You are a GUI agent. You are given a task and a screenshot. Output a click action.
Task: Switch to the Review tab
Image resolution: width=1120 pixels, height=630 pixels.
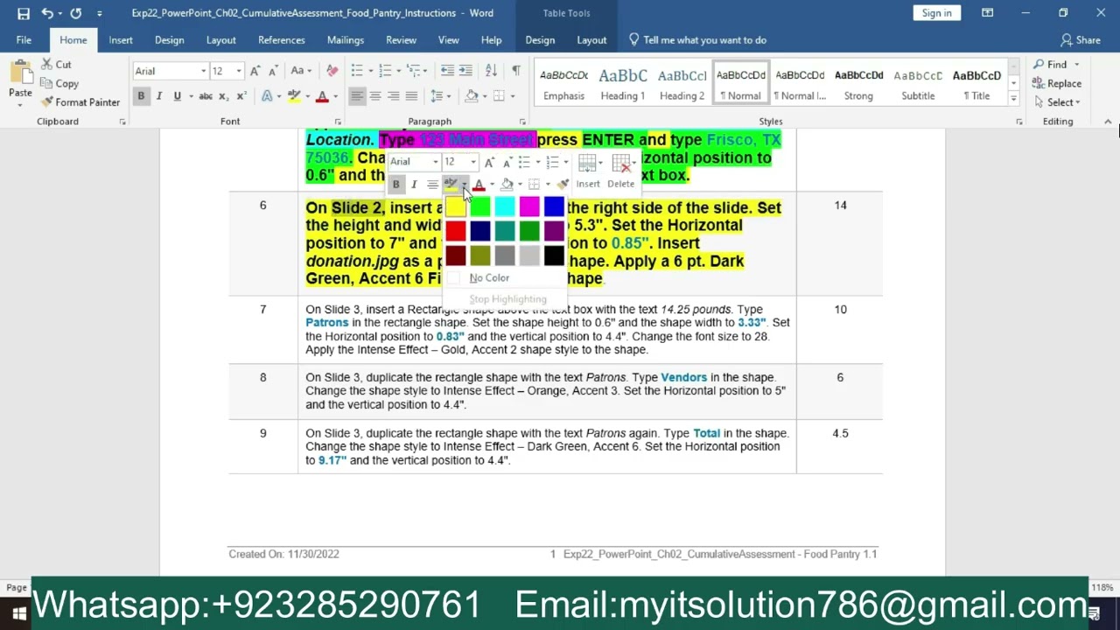point(401,40)
